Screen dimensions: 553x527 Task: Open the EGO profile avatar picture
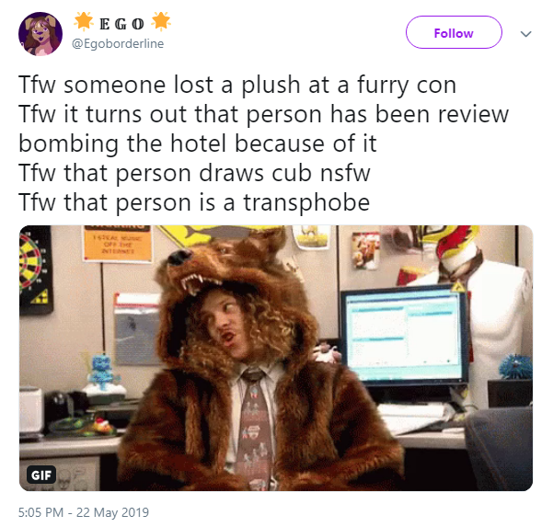(x=40, y=34)
